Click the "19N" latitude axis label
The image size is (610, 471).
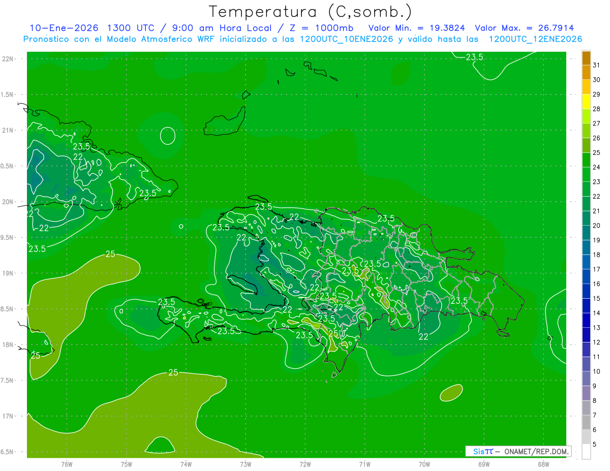tap(9, 273)
